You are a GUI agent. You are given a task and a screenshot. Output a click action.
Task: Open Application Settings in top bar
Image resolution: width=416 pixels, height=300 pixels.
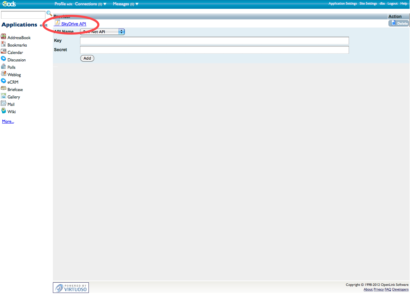[342, 4]
